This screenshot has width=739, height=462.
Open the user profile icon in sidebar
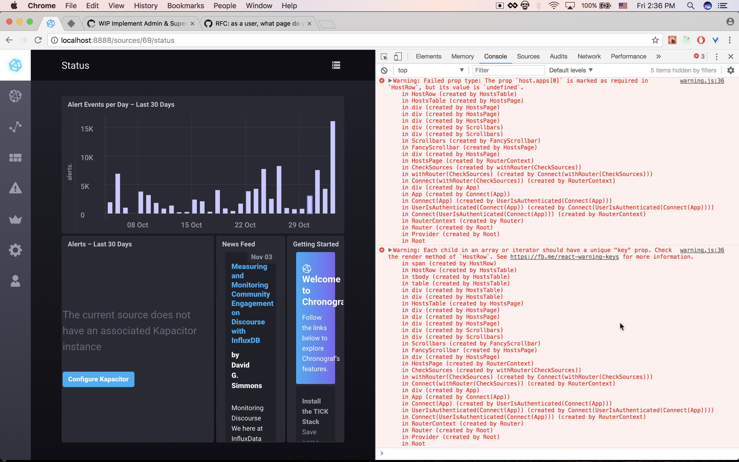click(15, 281)
